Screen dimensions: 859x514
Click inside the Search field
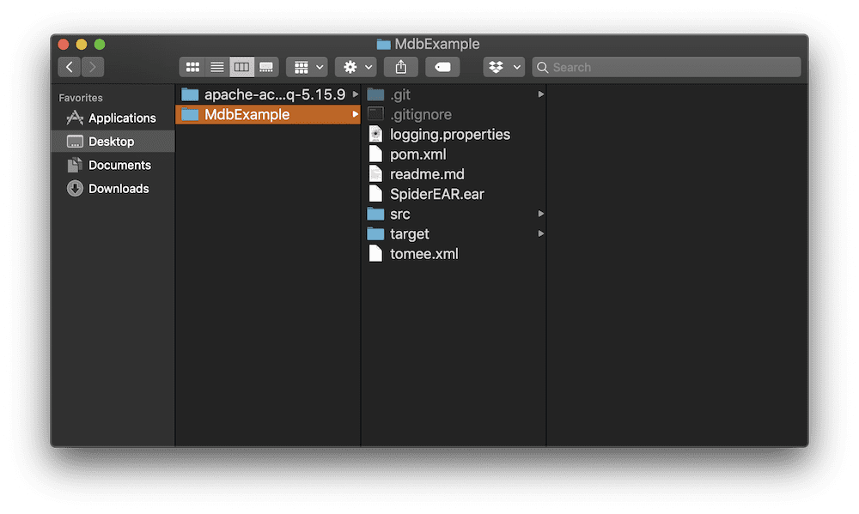667,67
